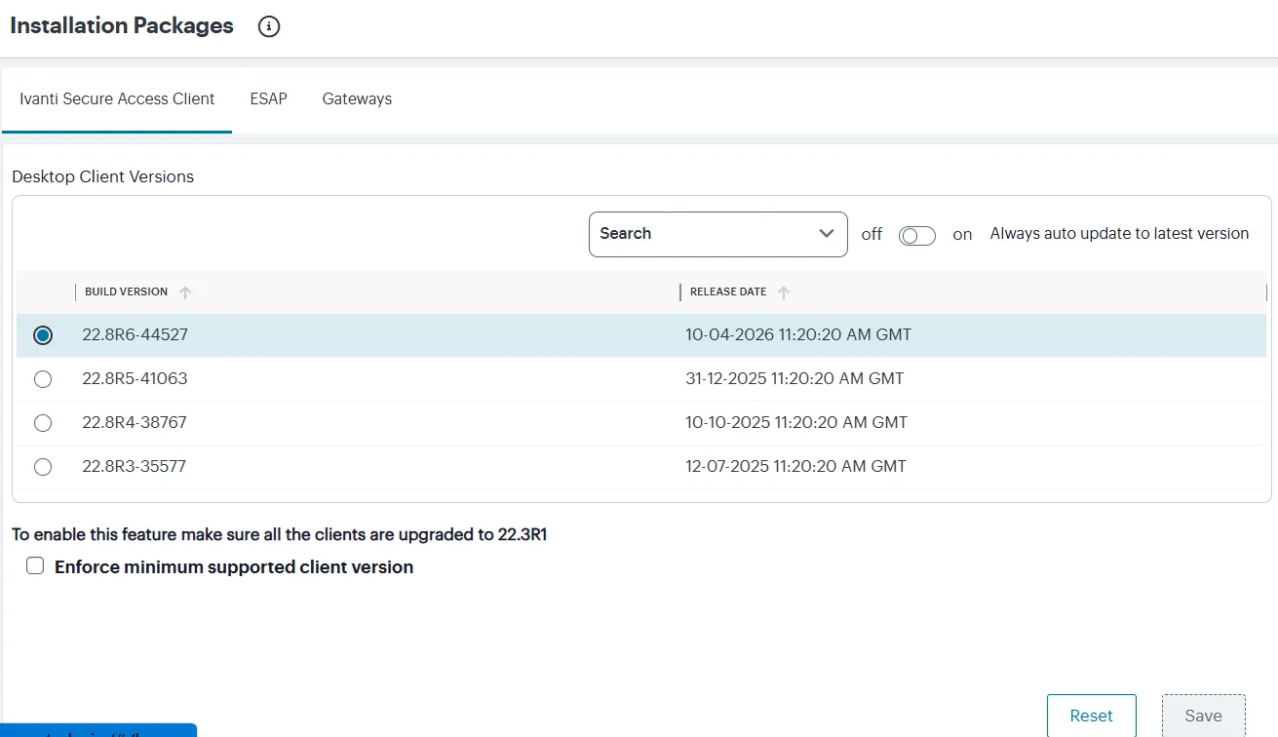Image resolution: width=1278 pixels, height=737 pixels.
Task: Check Enforce minimum supported client version
Action: (35, 566)
